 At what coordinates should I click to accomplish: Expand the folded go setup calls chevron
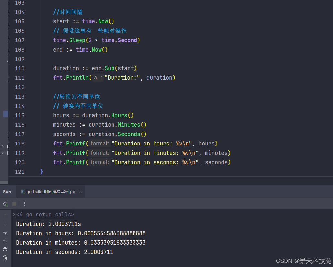(14, 215)
